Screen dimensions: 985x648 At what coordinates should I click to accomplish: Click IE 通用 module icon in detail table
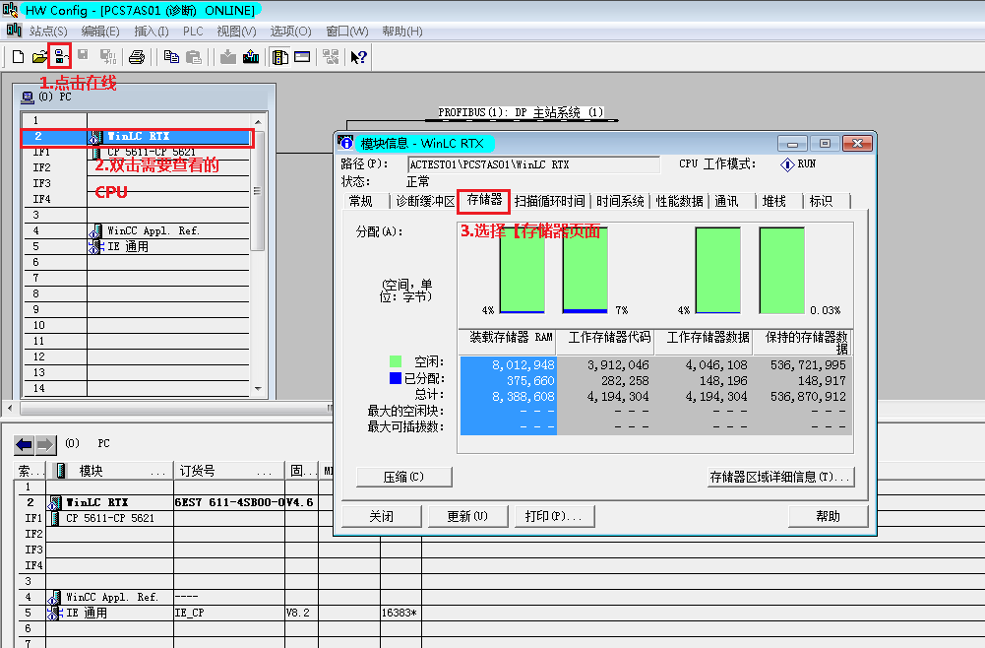[x=55, y=613]
